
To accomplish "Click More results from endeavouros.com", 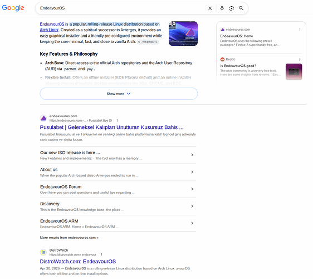I will tap(69, 238).
